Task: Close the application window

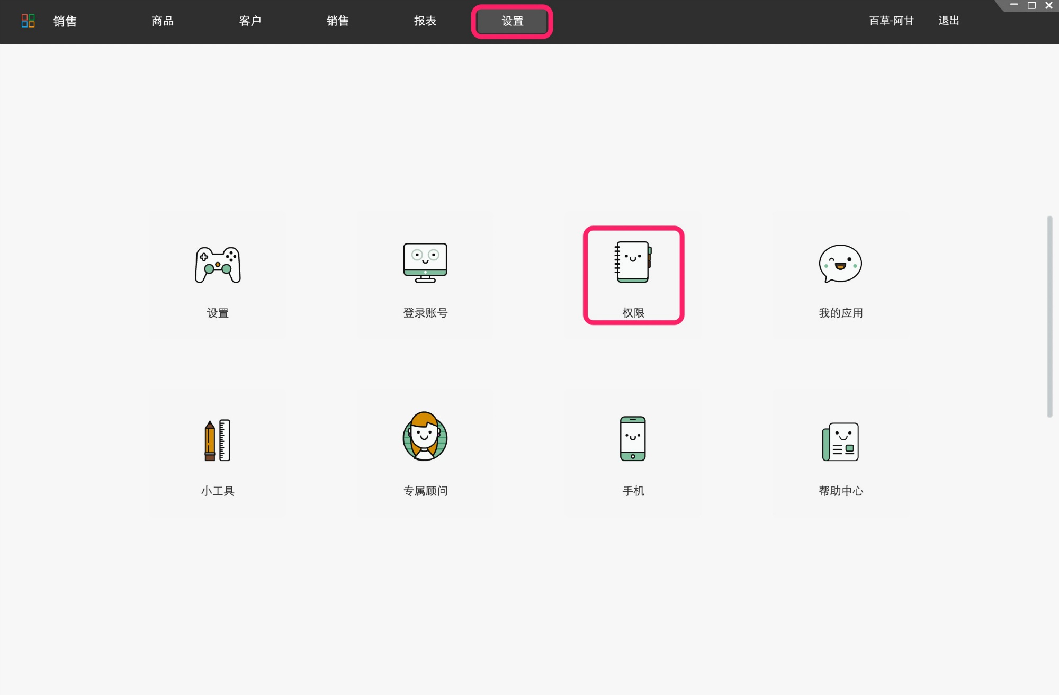Action: coord(1049,5)
